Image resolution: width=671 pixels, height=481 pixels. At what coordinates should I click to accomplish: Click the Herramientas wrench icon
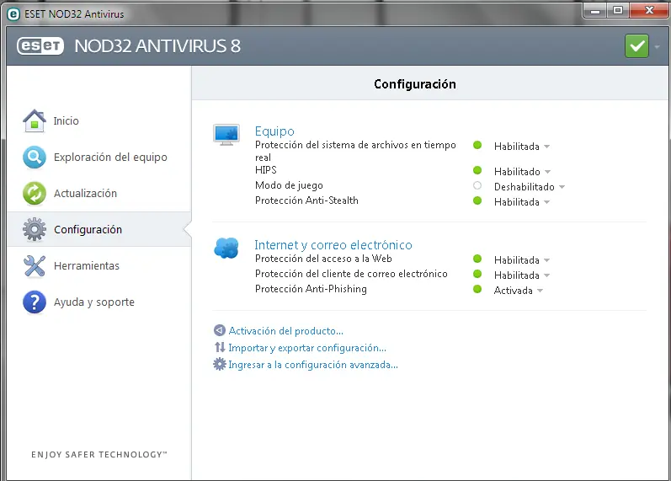click(x=35, y=265)
